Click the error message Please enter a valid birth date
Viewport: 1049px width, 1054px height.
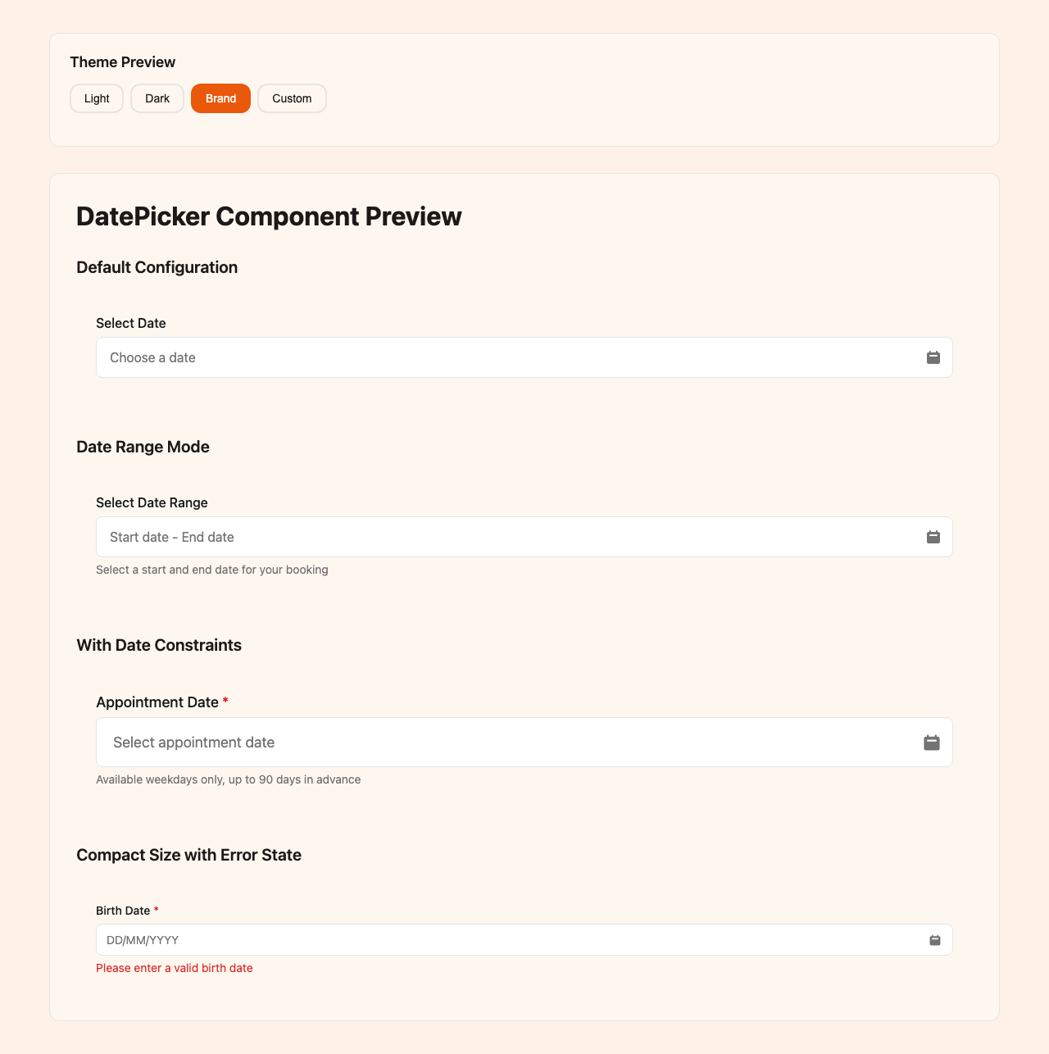pyautogui.click(x=174, y=968)
